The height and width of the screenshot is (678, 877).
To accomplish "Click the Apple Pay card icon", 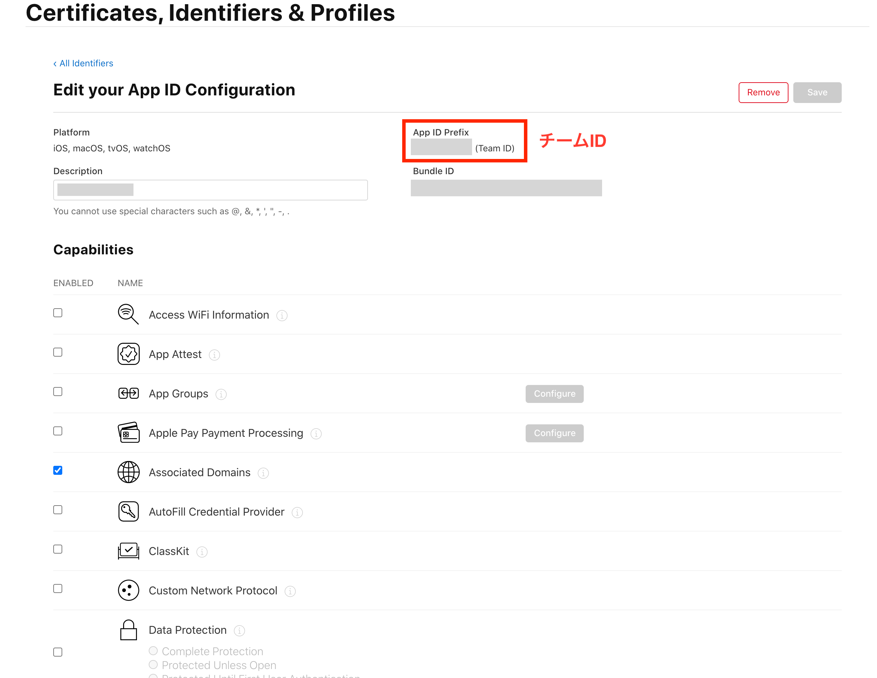I will tap(129, 433).
